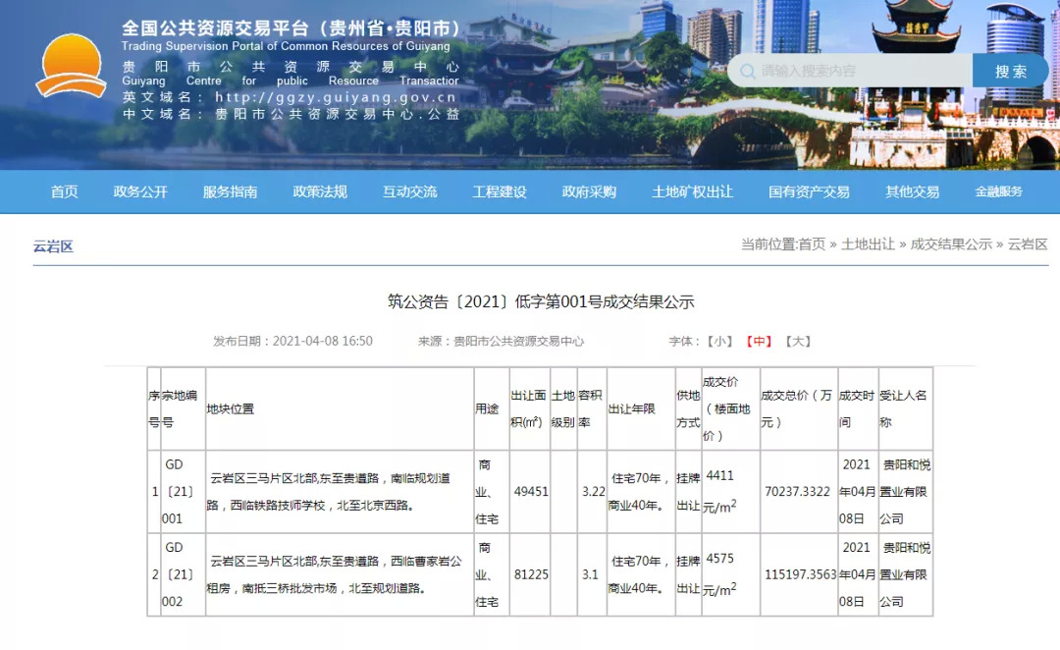Image resolution: width=1060 pixels, height=650 pixels.
Task: Click the publish date 2021-04-08 16:50
Action: (x=323, y=341)
